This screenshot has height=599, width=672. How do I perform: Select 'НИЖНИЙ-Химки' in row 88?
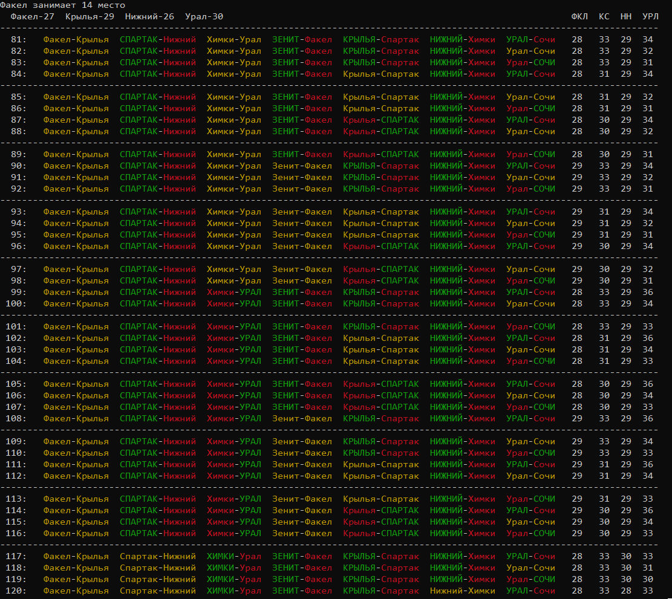pos(463,132)
